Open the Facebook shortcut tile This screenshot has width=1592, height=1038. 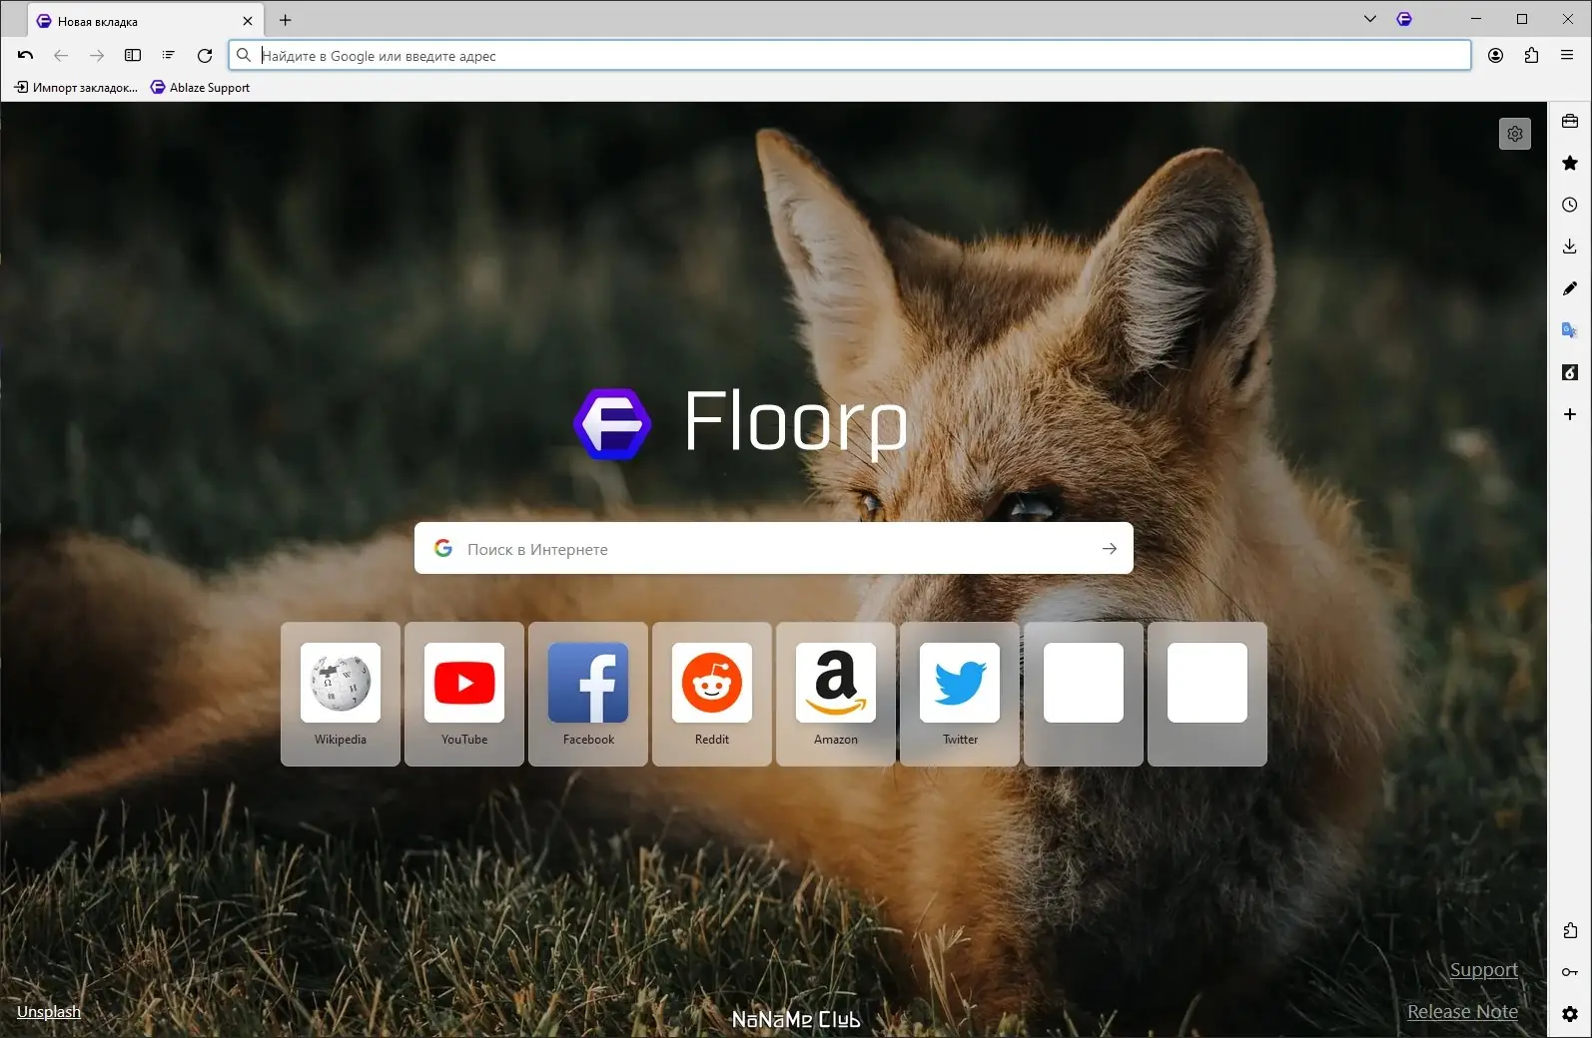click(588, 695)
